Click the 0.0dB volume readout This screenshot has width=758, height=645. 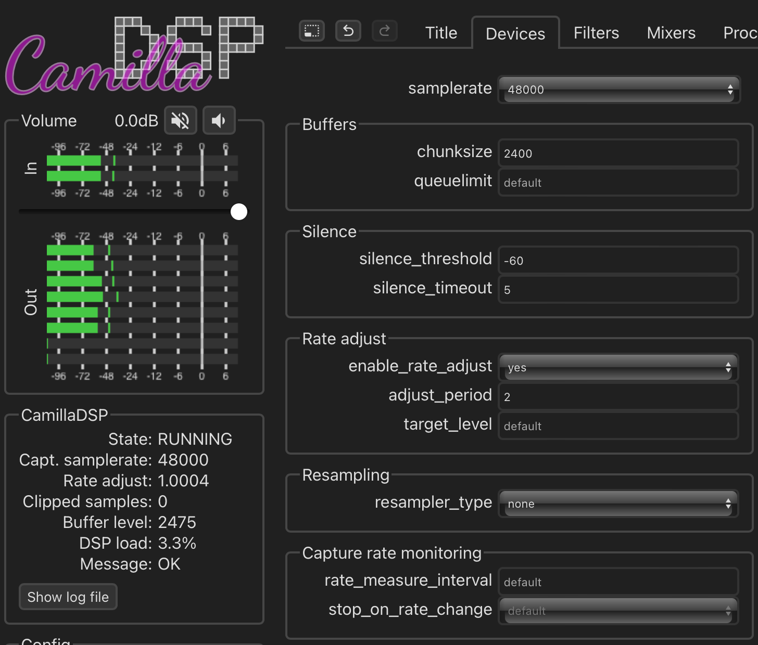pyautogui.click(x=136, y=121)
